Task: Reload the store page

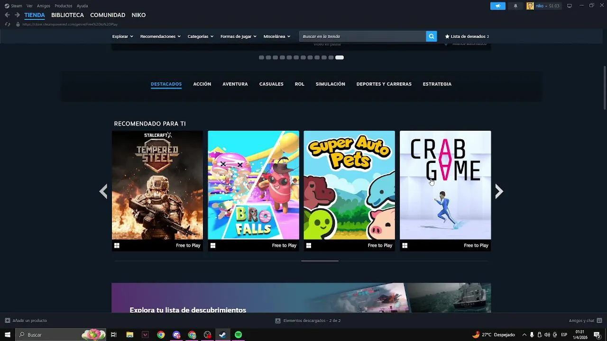Action: [7, 24]
